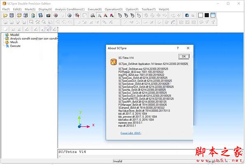Viewport: 247px width, 165px height.
Task: Set white background color swatch
Action: pos(200,15)
